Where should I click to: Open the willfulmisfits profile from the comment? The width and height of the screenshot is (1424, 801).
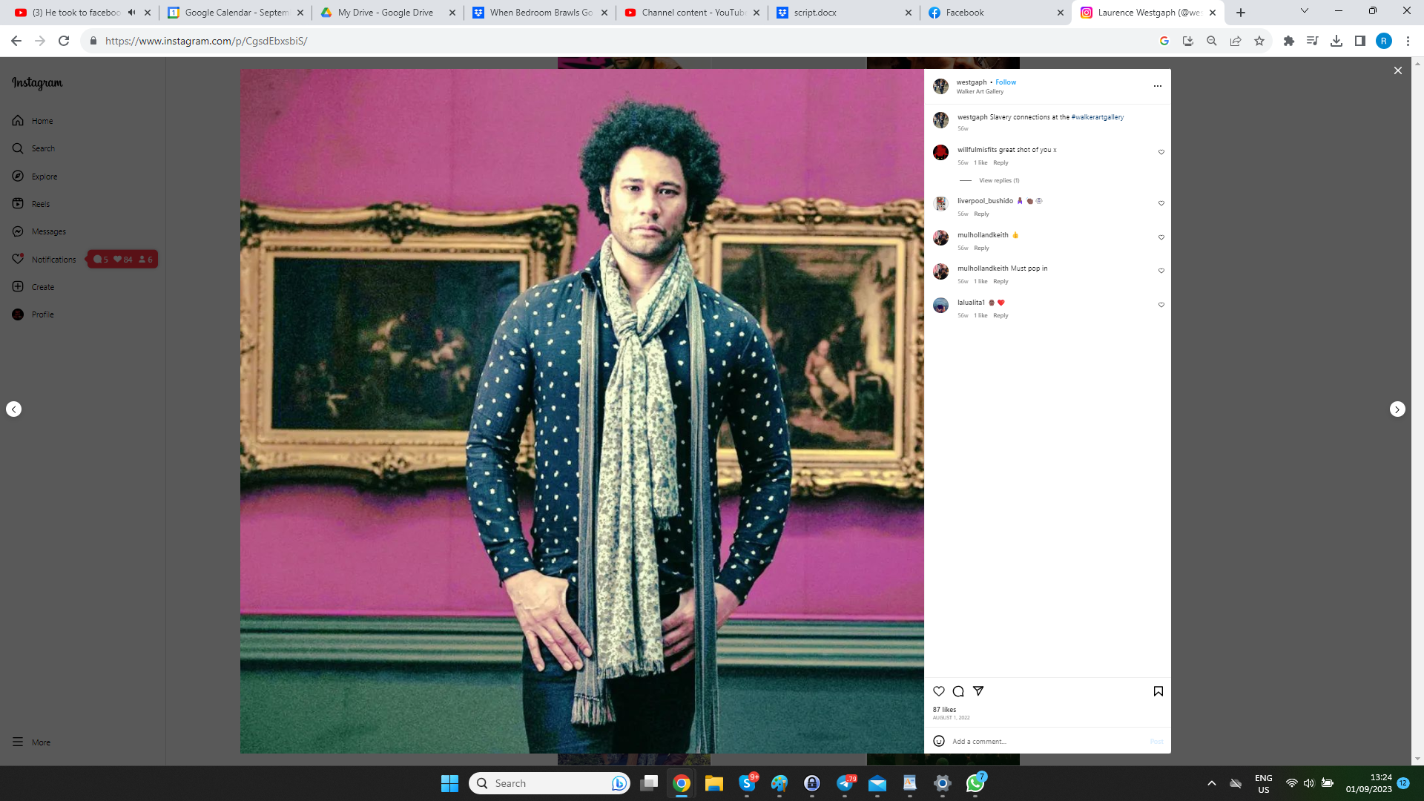pyautogui.click(x=977, y=150)
